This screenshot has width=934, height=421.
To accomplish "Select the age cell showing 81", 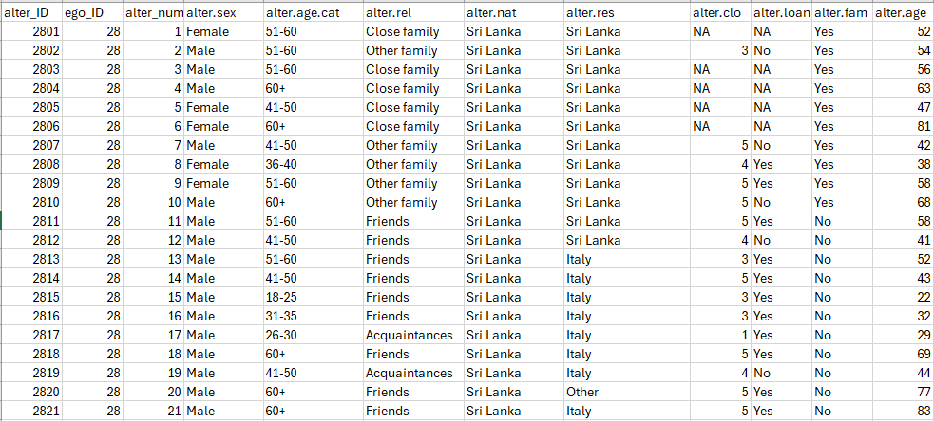I will 903,126.
